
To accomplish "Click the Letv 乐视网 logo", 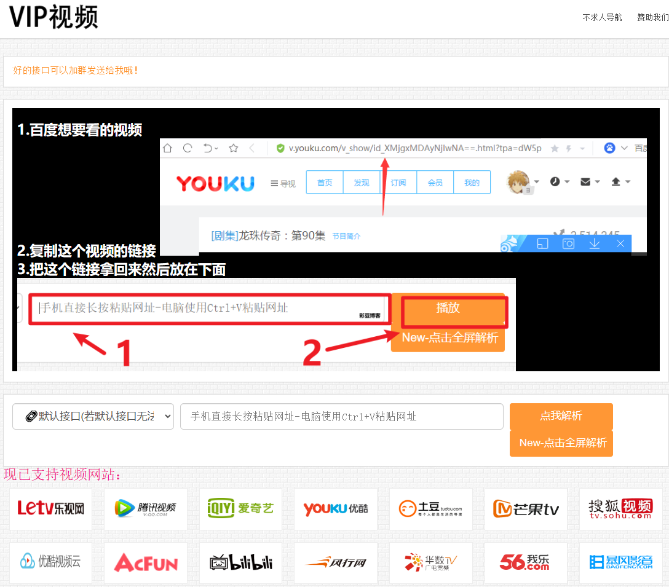I will pyautogui.click(x=50, y=509).
